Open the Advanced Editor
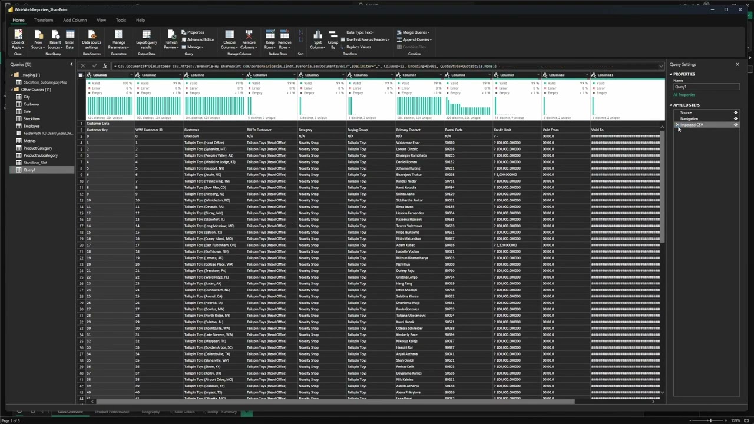 pyautogui.click(x=198, y=39)
